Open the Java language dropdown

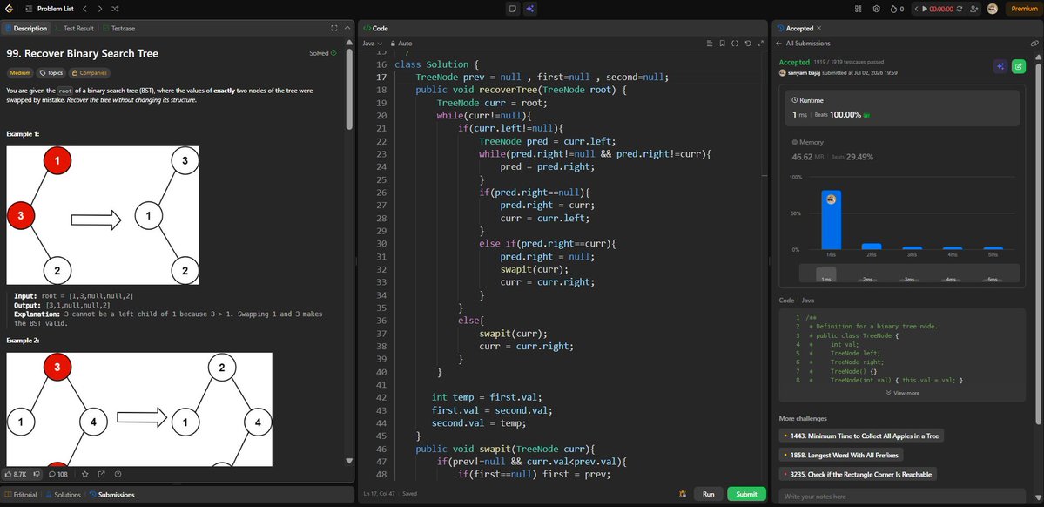(372, 44)
